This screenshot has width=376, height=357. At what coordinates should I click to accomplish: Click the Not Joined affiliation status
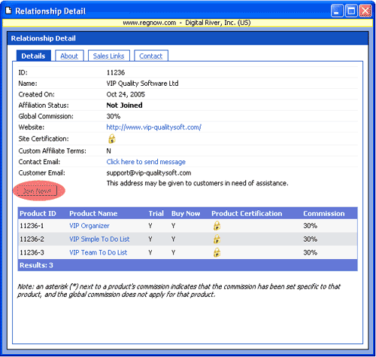[x=124, y=105]
